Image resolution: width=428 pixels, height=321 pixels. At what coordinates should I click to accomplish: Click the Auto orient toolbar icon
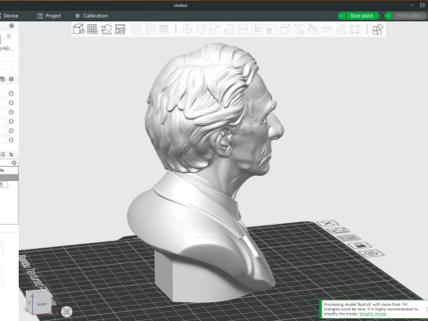106,29
